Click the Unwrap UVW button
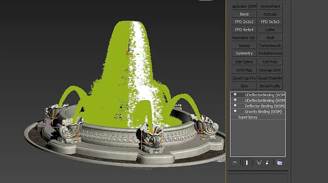Viewport: 328px width, 183px height. click(x=270, y=70)
